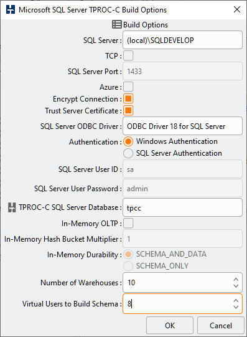247x337 pixels.
Task: Tick the Azure checkbox
Action: [x=128, y=87]
